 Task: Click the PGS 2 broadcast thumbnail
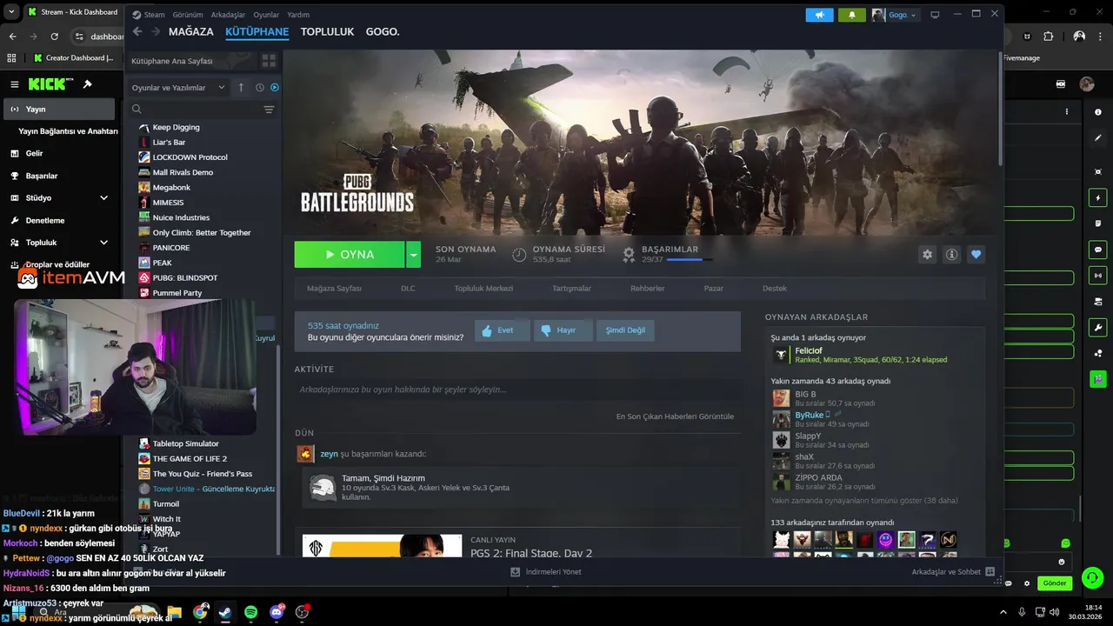(382, 546)
